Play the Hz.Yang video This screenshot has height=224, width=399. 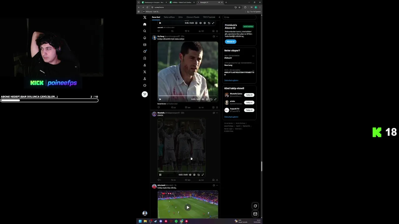160,99
